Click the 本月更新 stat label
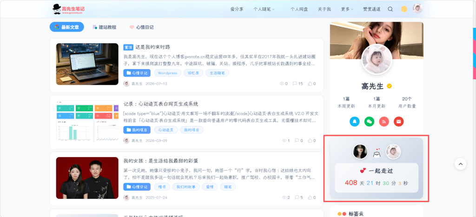Viewport: 476px width, 217px height. coord(377,106)
